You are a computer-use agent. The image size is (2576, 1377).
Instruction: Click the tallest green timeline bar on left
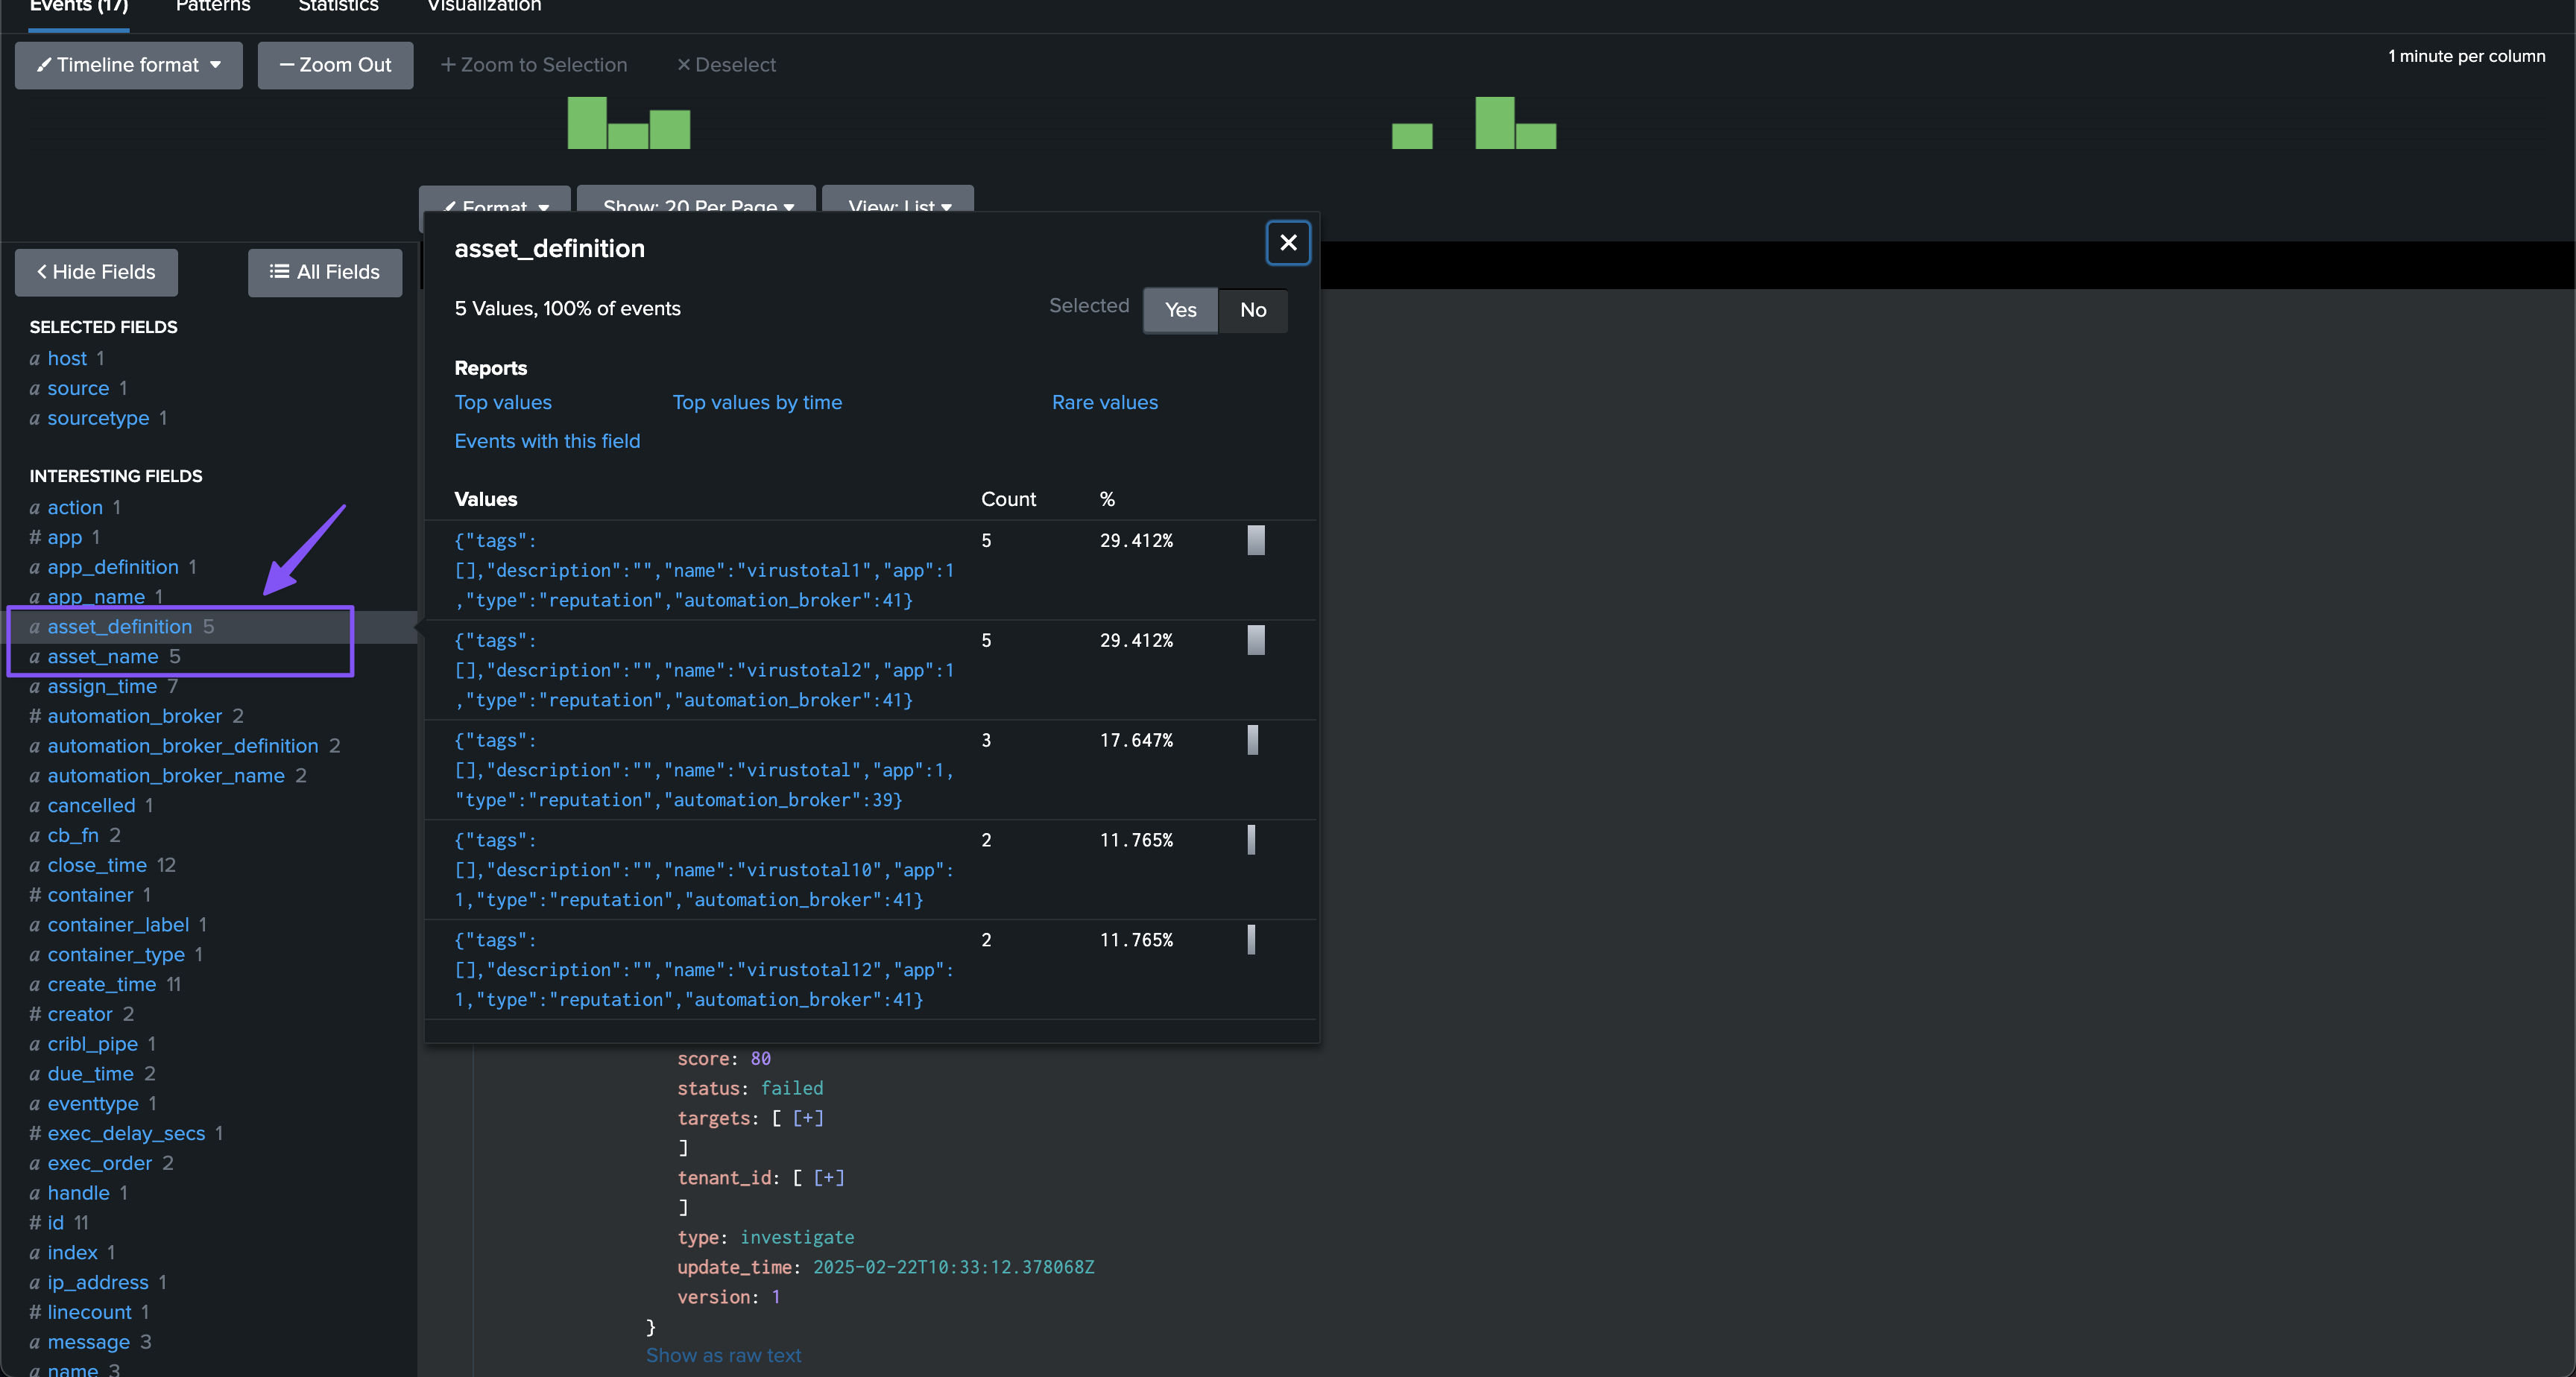[x=587, y=123]
